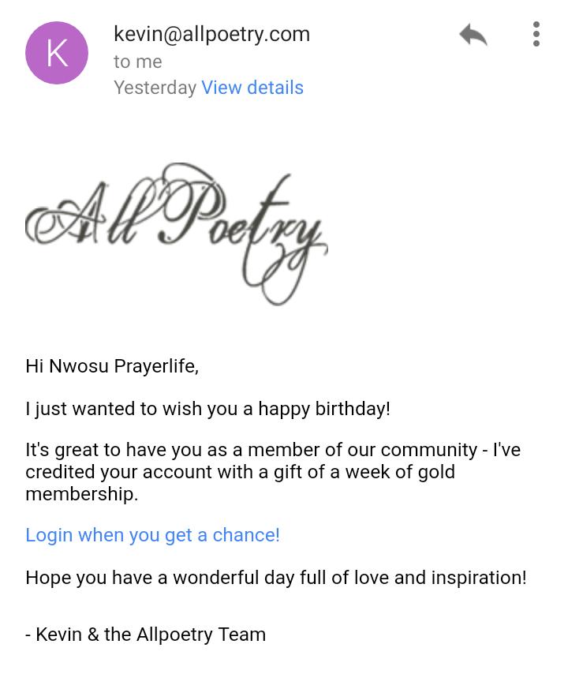Click the name 'Nwosu Prayerlife' in the greeting

click(x=123, y=366)
